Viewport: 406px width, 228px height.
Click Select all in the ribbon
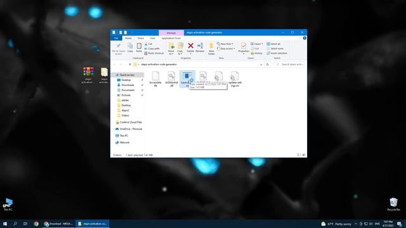click(x=273, y=44)
